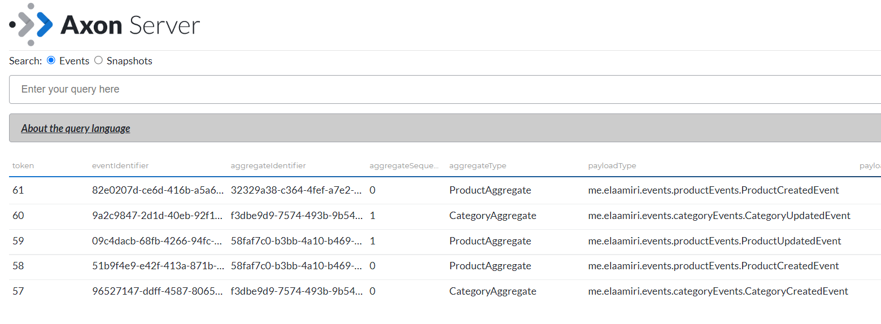
Task: Click ProductCreatedEvent payload in token 58 row
Action: pyautogui.click(x=713, y=266)
